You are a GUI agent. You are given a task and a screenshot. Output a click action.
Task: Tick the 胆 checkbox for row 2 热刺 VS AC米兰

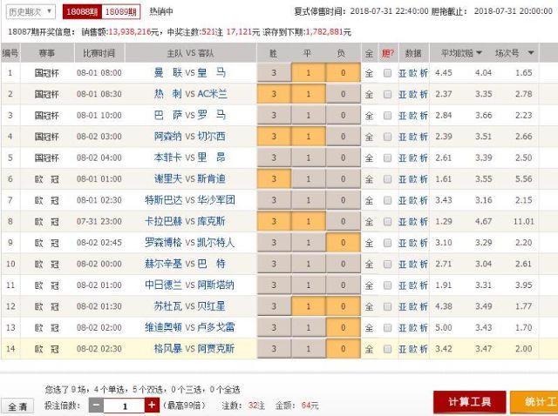387,94
